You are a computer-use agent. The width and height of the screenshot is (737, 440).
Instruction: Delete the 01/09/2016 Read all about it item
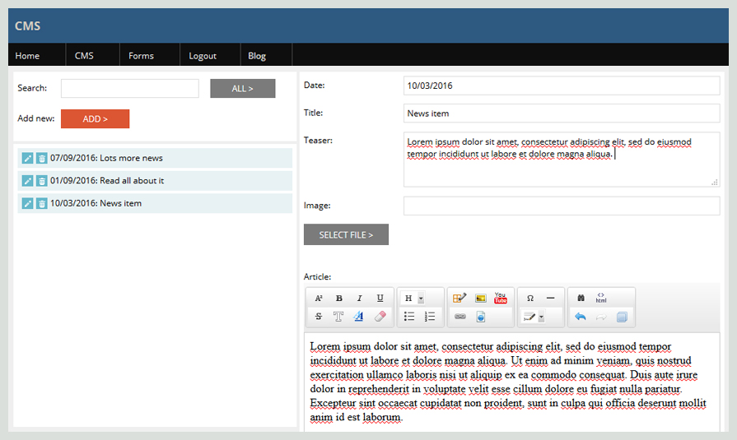pyautogui.click(x=42, y=181)
